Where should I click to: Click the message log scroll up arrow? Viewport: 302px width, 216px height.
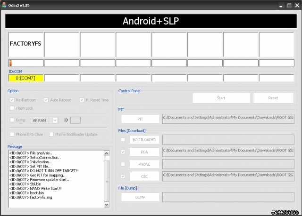click(x=107, y=153)
